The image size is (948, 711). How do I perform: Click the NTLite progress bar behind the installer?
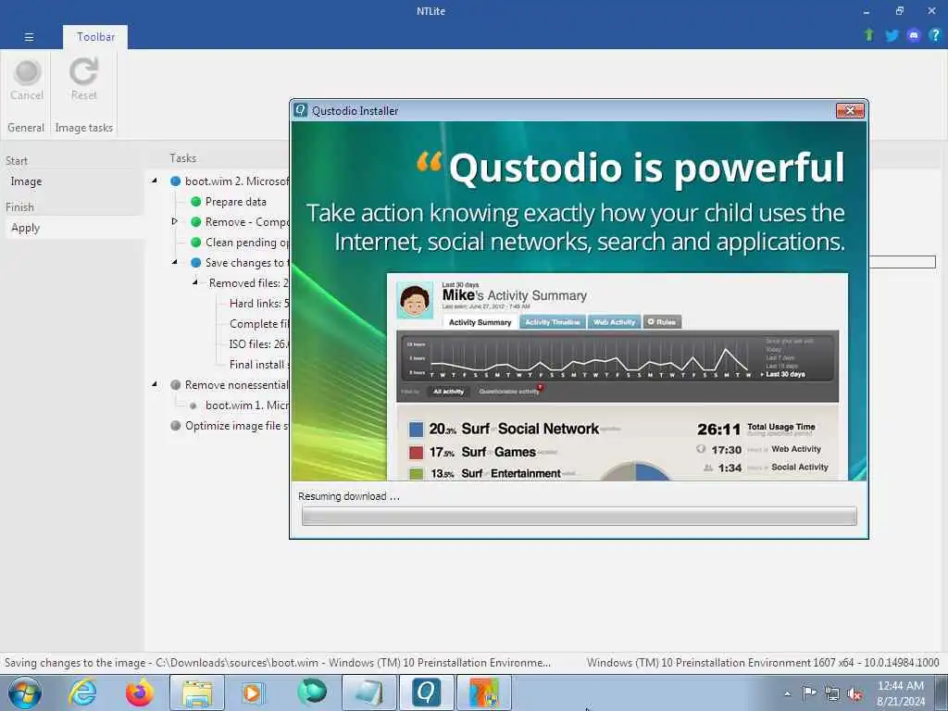pyautogui.click(x=902, y=262)
